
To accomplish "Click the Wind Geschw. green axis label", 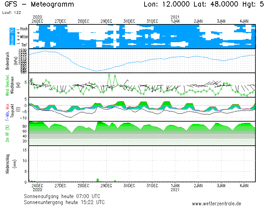I will click(x=7, y=85).
